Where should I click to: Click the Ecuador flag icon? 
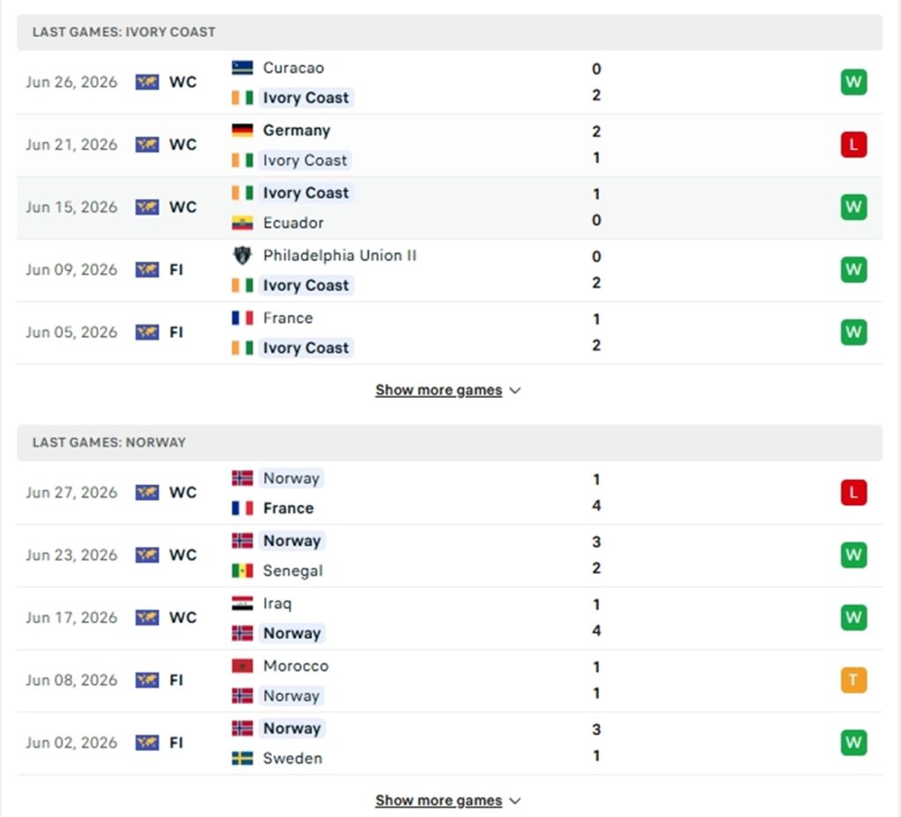(x=242, y=223)
